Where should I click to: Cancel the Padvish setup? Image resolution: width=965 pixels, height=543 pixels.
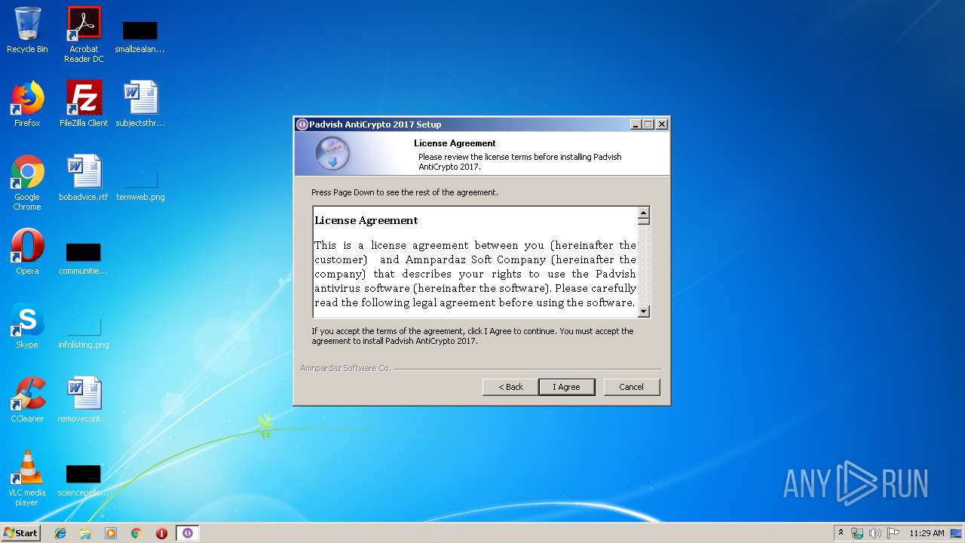coord(632,387)
